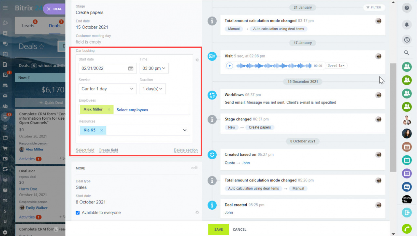Open the Deal #27 card title
The image size is (417, 236).
27,171
